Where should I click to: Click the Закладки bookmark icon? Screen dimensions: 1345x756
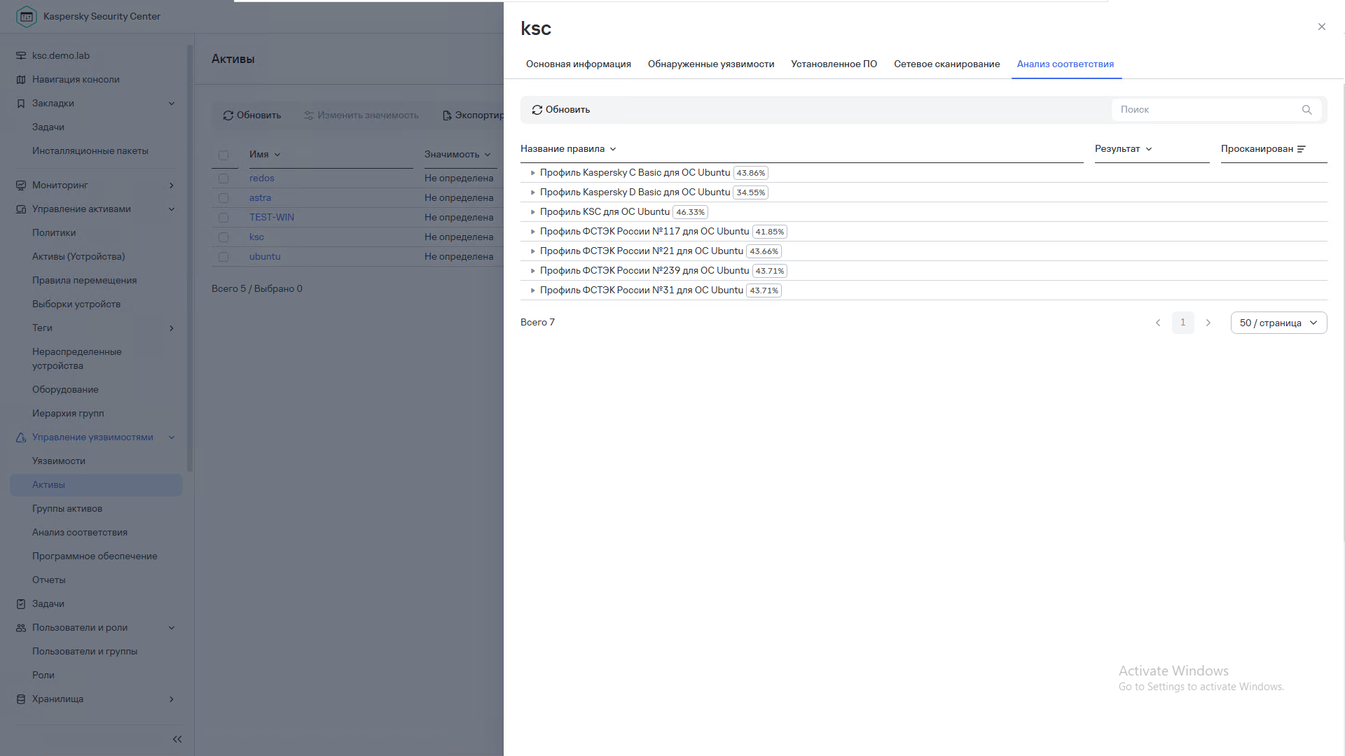pyautogui.click(x=21, y=104)
